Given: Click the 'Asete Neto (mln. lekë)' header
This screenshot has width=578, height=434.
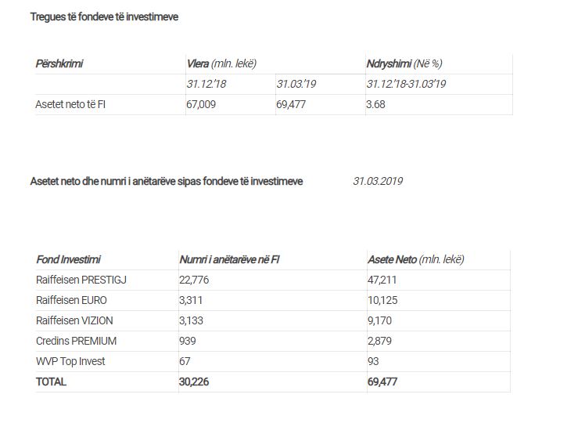Looking at the screenshot, I should pos(415,259).
